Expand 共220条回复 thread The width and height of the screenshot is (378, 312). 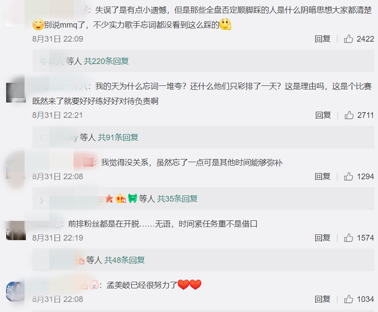[x=106, y=61]
